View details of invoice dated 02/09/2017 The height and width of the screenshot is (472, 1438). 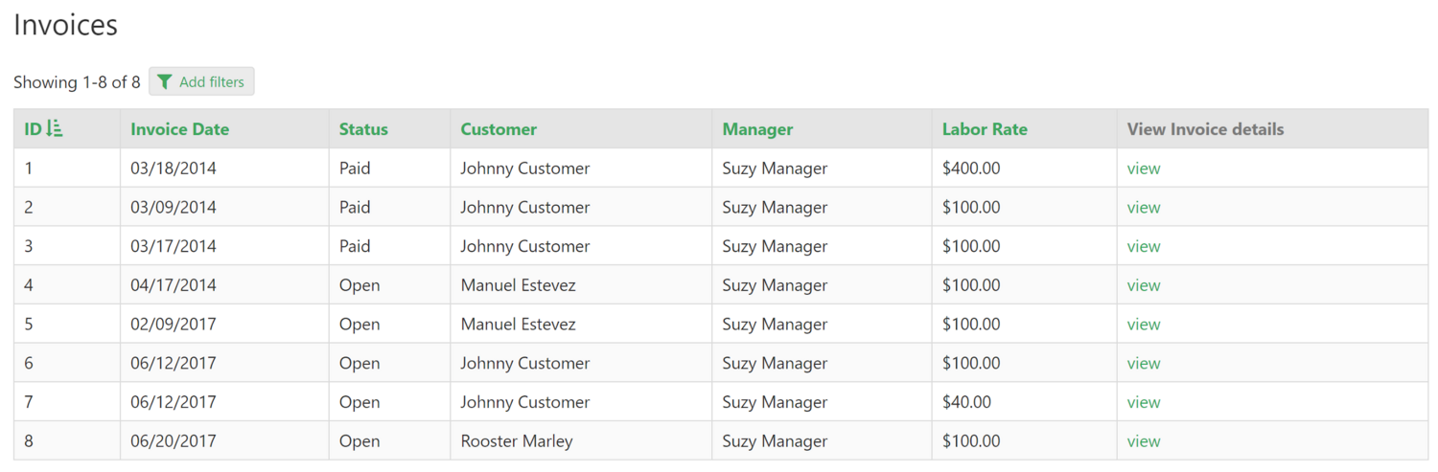pyautogui.click(x=1144, y=325)
